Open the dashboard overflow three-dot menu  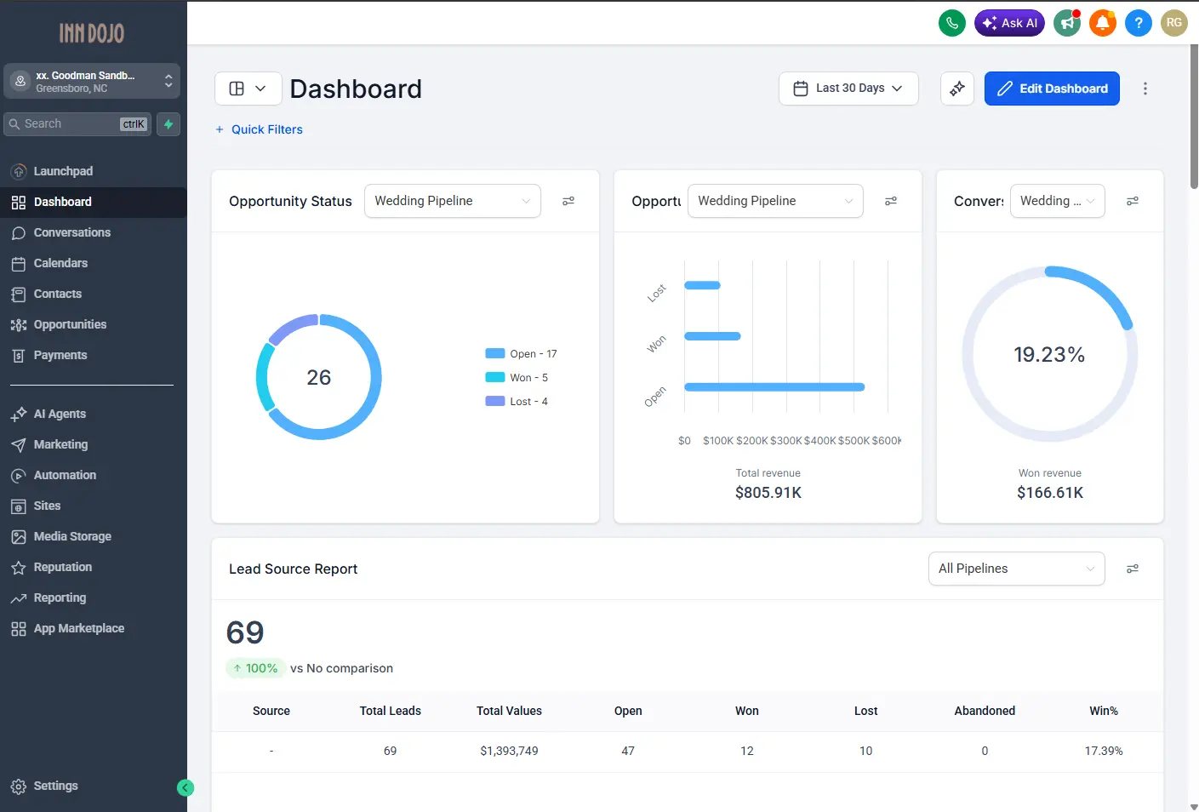(x=1145, y=88)
